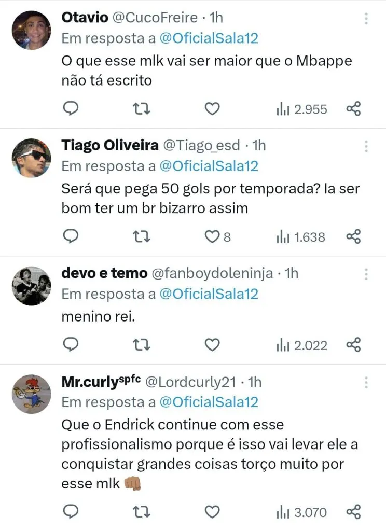
Task: Open Tiago Oliveira's profile picture
Action: tap(32, 157)
